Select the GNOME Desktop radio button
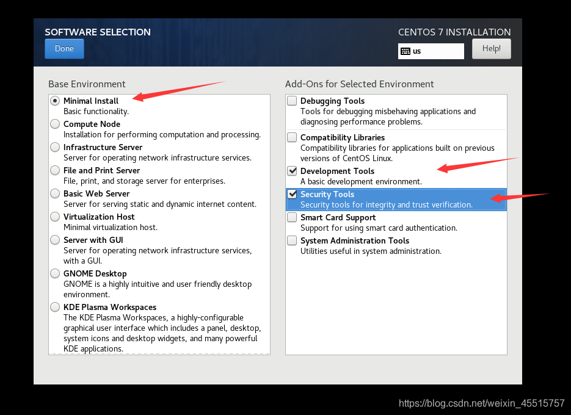The height and width of the screenshot is (415, 571). pos(55,274)
